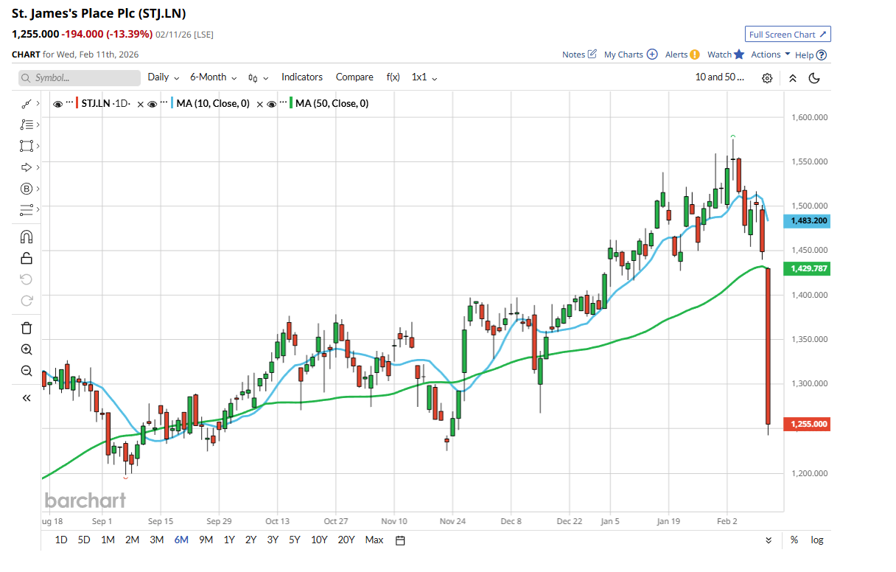
Task: Select the rectangle shape drawing tool
Action: pyautogui.click(x=27, y=146)
